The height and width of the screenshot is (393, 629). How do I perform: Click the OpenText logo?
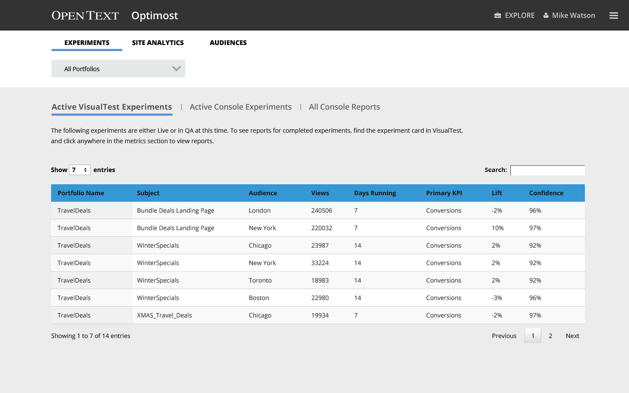coord(85,15)
